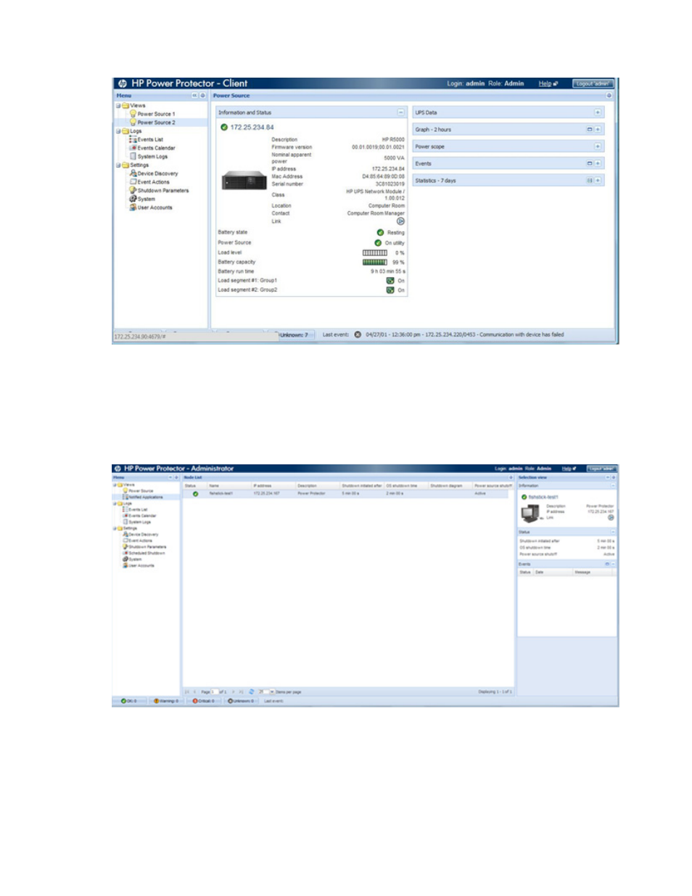This screenshot has width=692, height=896.
Task: Collapse the Settings folder in Client window
Action: coord(118,165)
